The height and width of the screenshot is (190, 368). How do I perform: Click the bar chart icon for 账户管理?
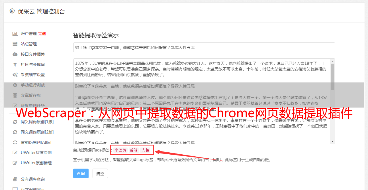[15, 34]
